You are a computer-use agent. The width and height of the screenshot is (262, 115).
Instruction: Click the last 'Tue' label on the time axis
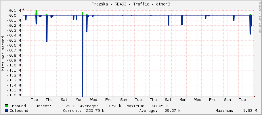(242, 100)
